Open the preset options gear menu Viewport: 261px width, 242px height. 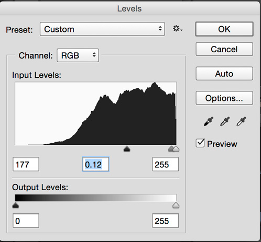point(178,29)
